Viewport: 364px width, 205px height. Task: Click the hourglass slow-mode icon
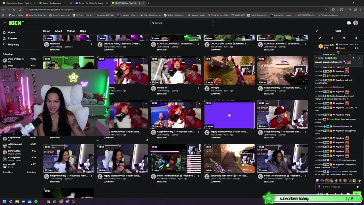[356, 38]
